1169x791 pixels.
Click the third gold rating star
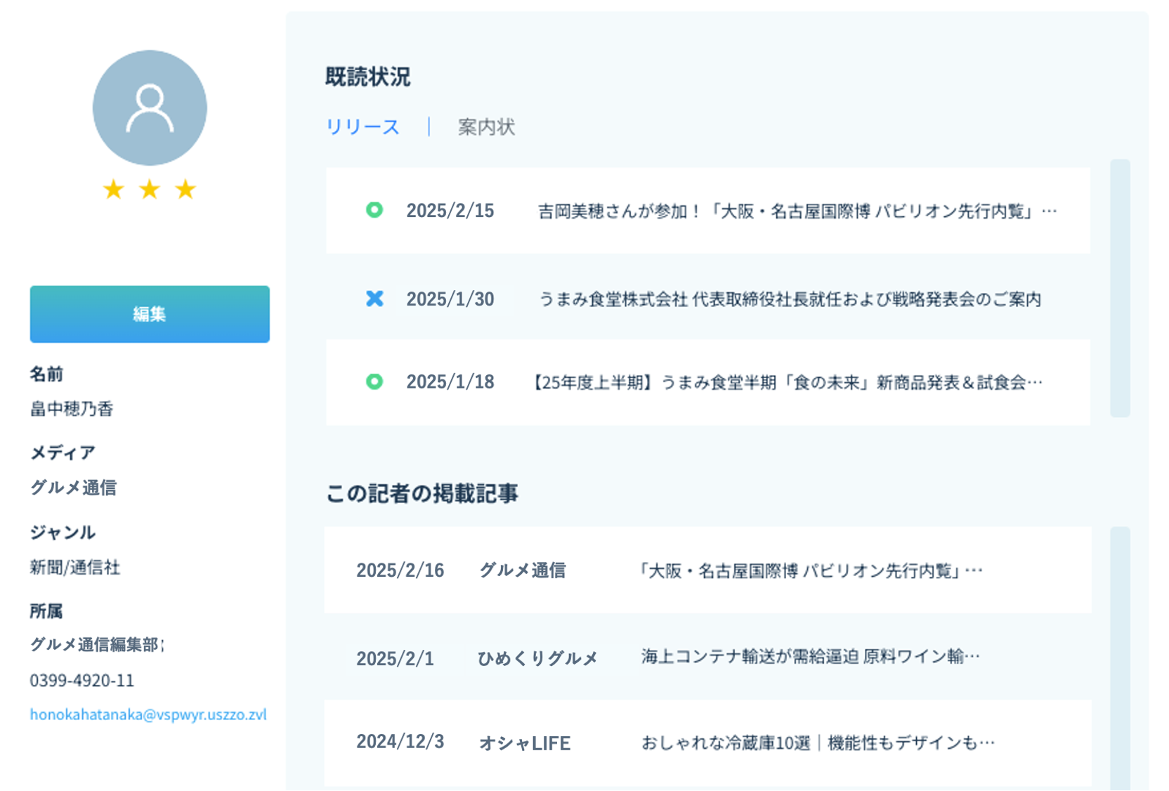coord(185,189)
